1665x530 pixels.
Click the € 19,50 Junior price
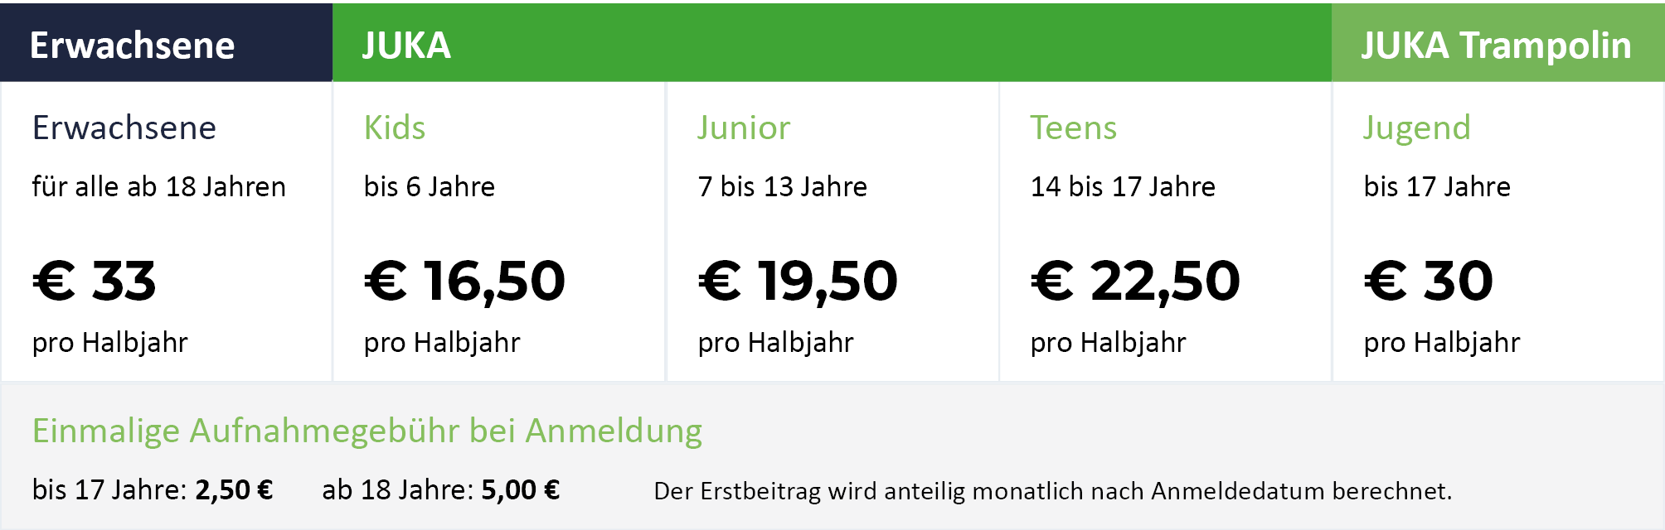tap(798, 281)
